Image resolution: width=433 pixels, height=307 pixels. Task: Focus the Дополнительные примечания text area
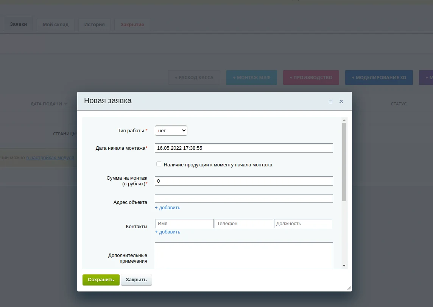244,255
